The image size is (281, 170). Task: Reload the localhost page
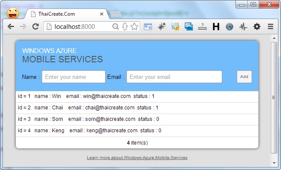tap(35, 27)
